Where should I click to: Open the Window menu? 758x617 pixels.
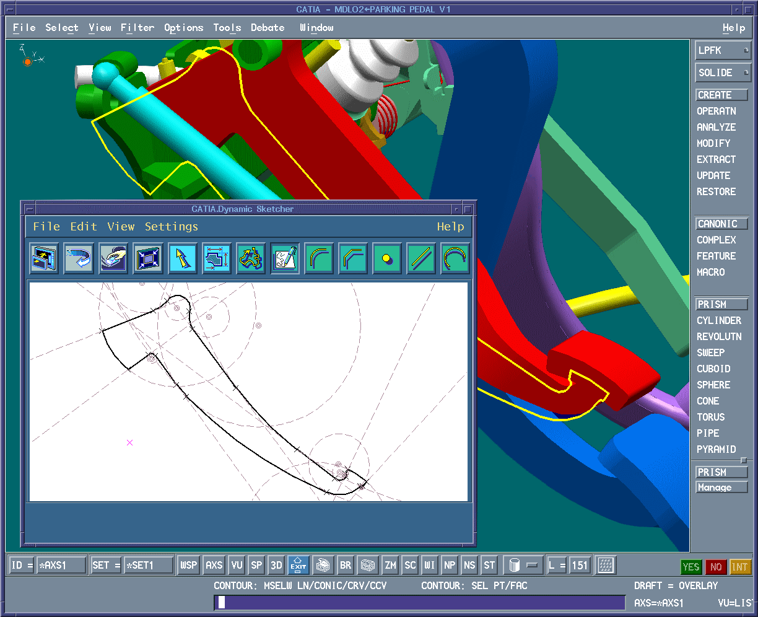(316, 28)
